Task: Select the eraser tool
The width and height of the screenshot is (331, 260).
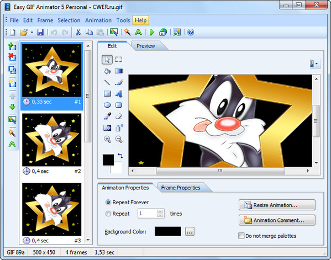Action: tap(119, 116)
